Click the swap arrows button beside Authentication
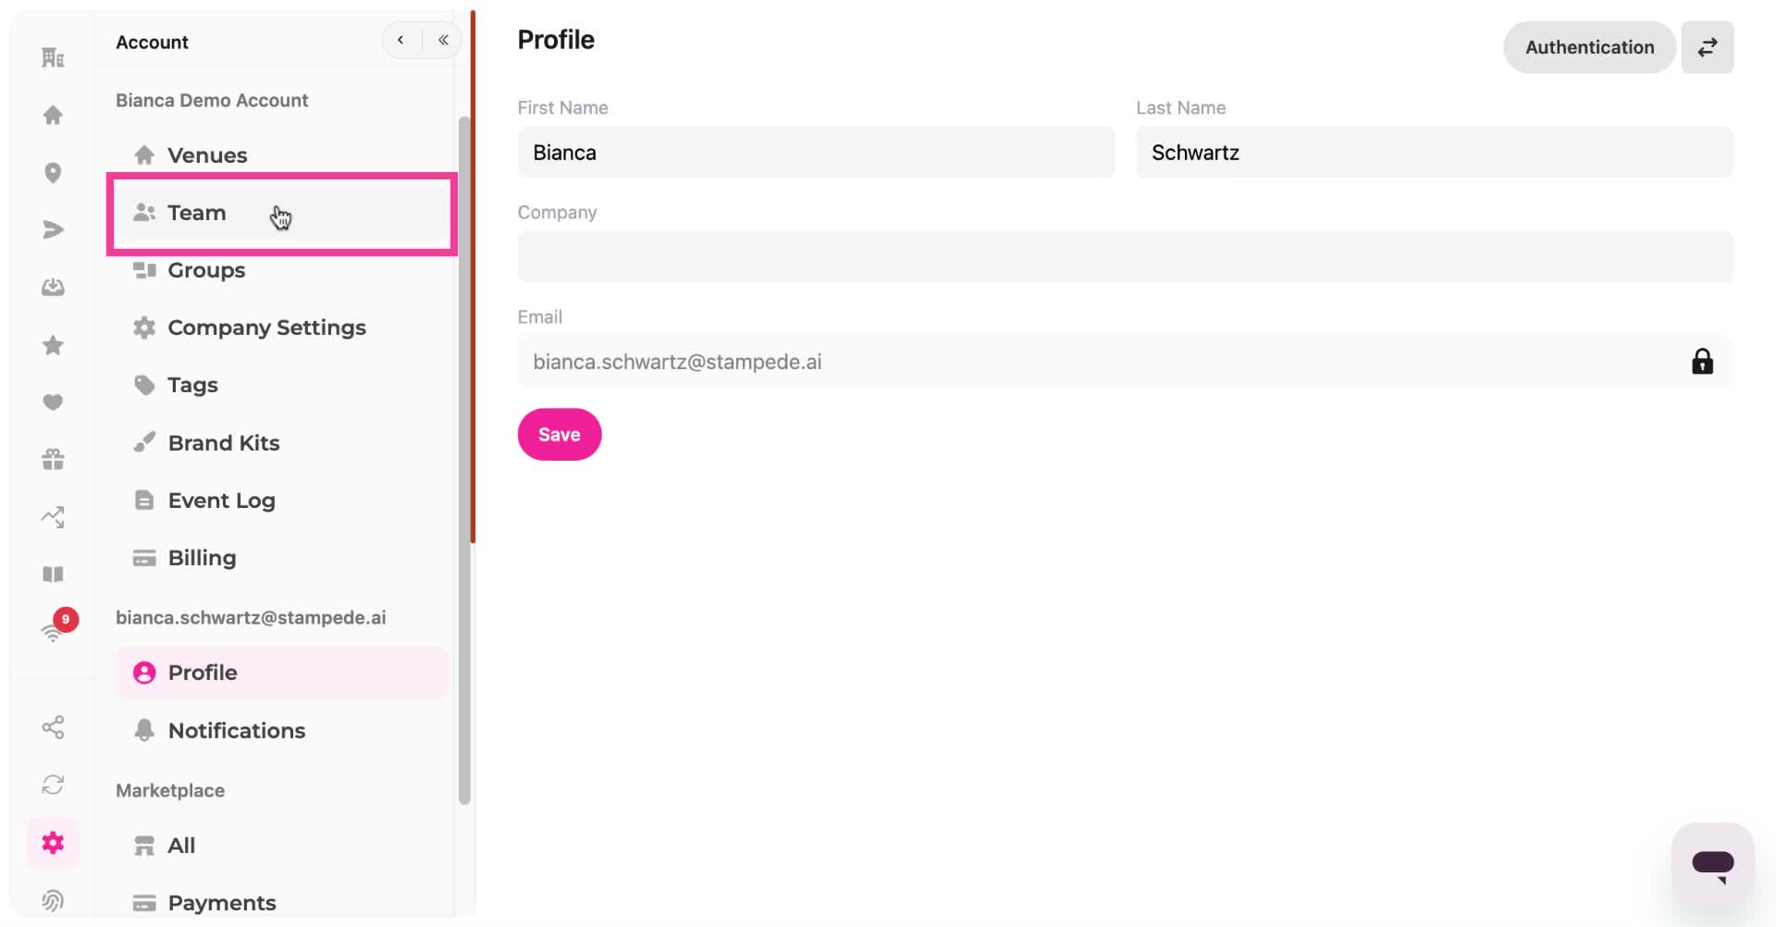This screenshot has width=1776, height=927. point(1707,47)
